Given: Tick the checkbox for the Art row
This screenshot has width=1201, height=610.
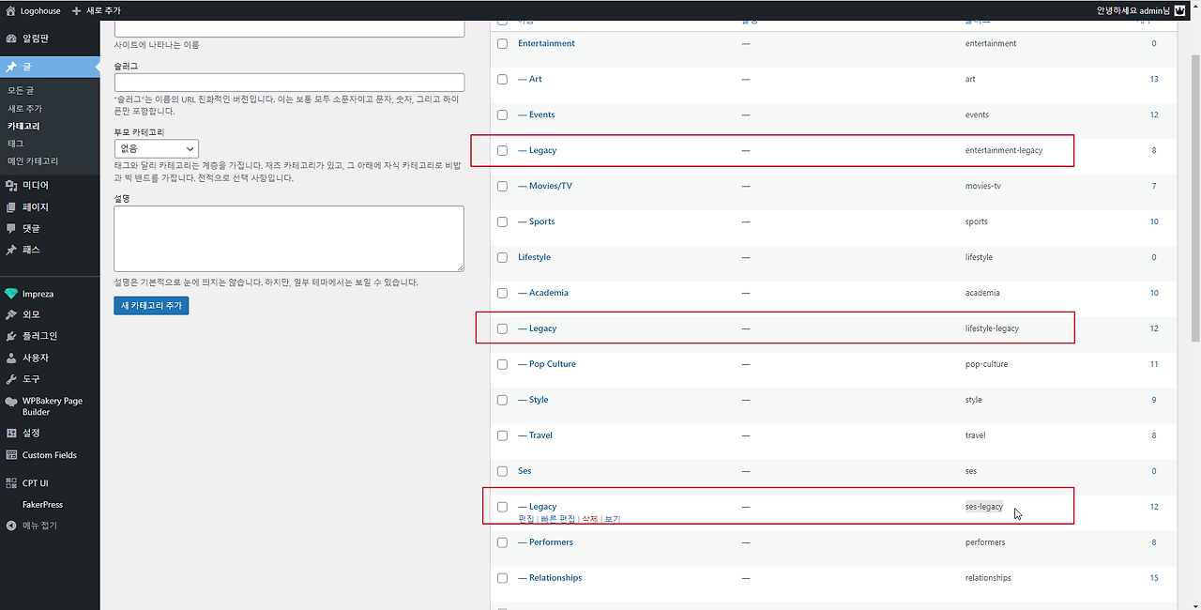Looking at the screenshot, I should (502, 79).
